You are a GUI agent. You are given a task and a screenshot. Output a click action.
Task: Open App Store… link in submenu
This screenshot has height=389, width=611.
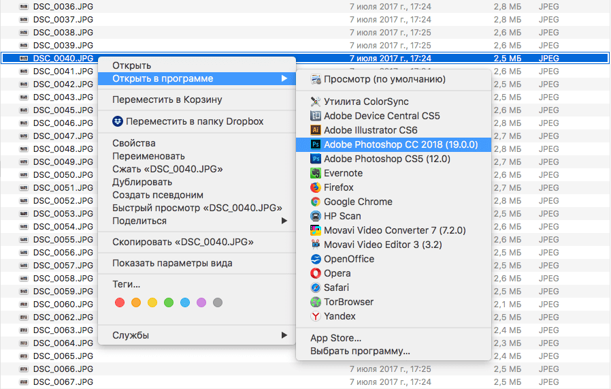pyautogui.click(x=335, y=338)
